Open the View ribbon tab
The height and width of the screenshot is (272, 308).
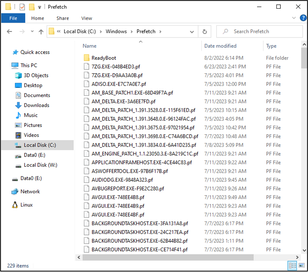[86, 18]
